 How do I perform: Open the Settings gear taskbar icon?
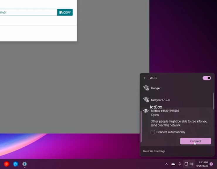tap(25, 164)
